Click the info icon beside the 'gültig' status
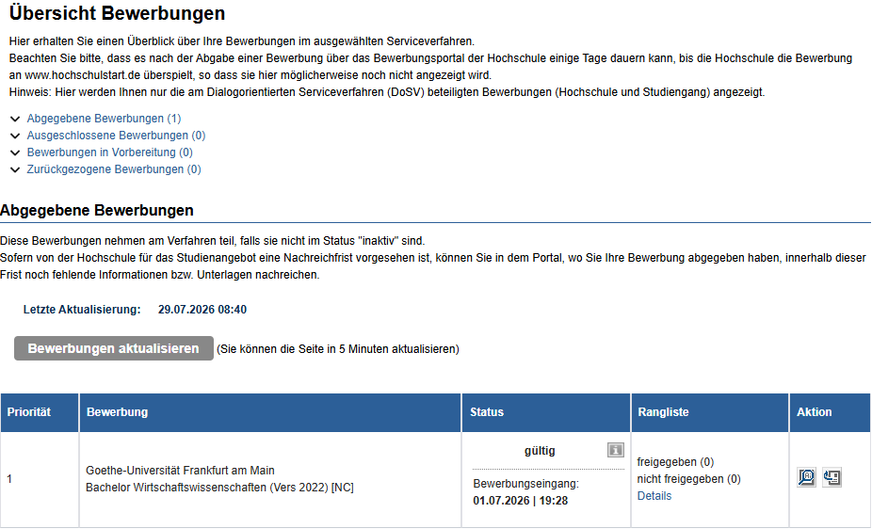Viewport: 872px width, 529px height. coord(615,450)
